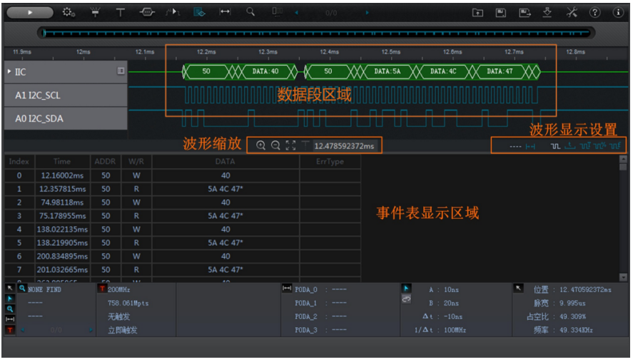Go to next search result arrow in toolbar
Viewport: 633px width, 362px height.
[x=367, y=13]
